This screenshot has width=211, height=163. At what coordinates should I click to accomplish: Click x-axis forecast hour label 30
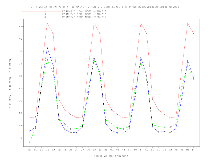[x=88, y=150]
